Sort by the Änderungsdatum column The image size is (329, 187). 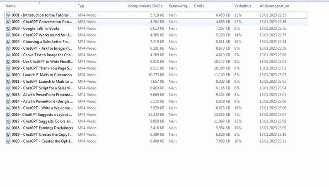pyautogui.click(x=274, y=6)
